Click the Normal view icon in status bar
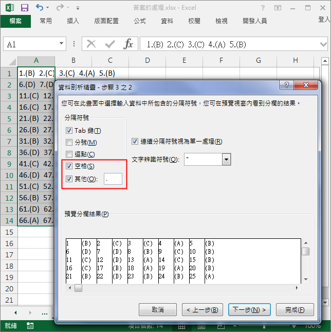The image size is (331, 332). point(181,326)
